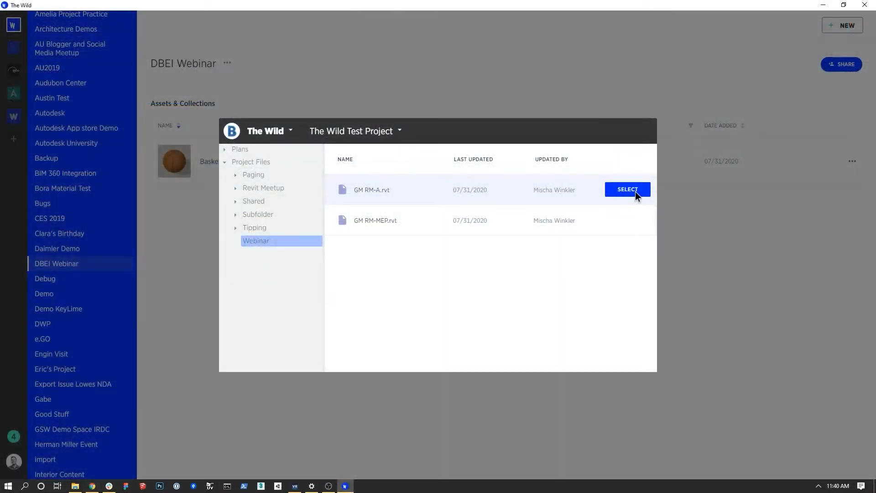Click the basketball asset thumbnail
The height and width of the screenshot is (493, 876).
click(174, 161)
